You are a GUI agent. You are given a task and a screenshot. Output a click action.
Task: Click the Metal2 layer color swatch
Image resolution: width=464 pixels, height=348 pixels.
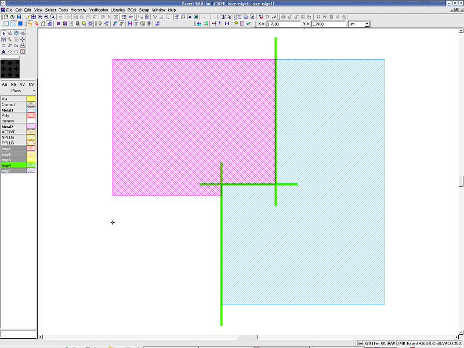click(30, 126)
